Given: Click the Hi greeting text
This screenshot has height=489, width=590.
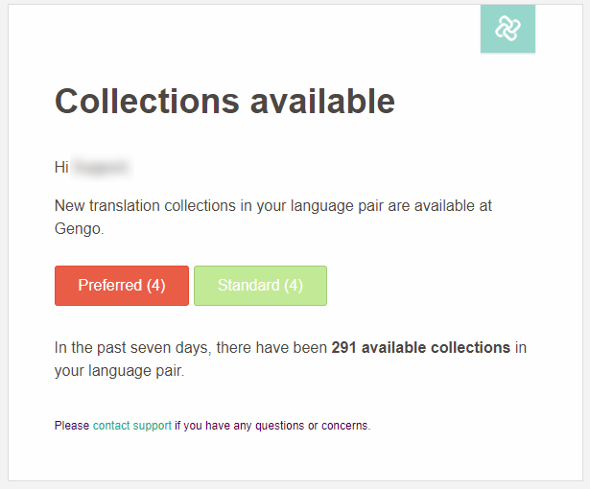Looking at the screenshot, I should (x=61, y=167).
